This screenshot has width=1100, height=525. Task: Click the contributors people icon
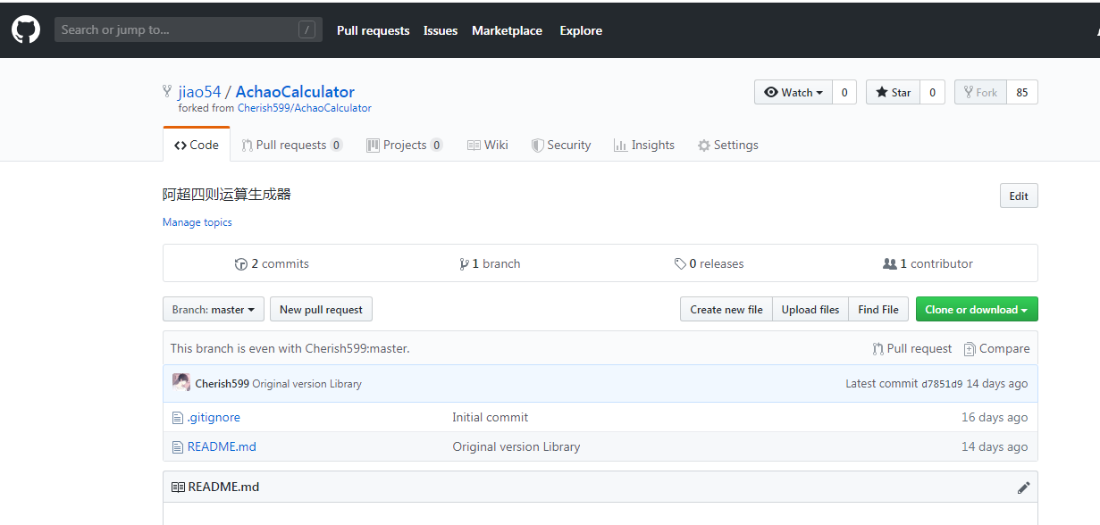pyautogui.click(x=889, y=264)
